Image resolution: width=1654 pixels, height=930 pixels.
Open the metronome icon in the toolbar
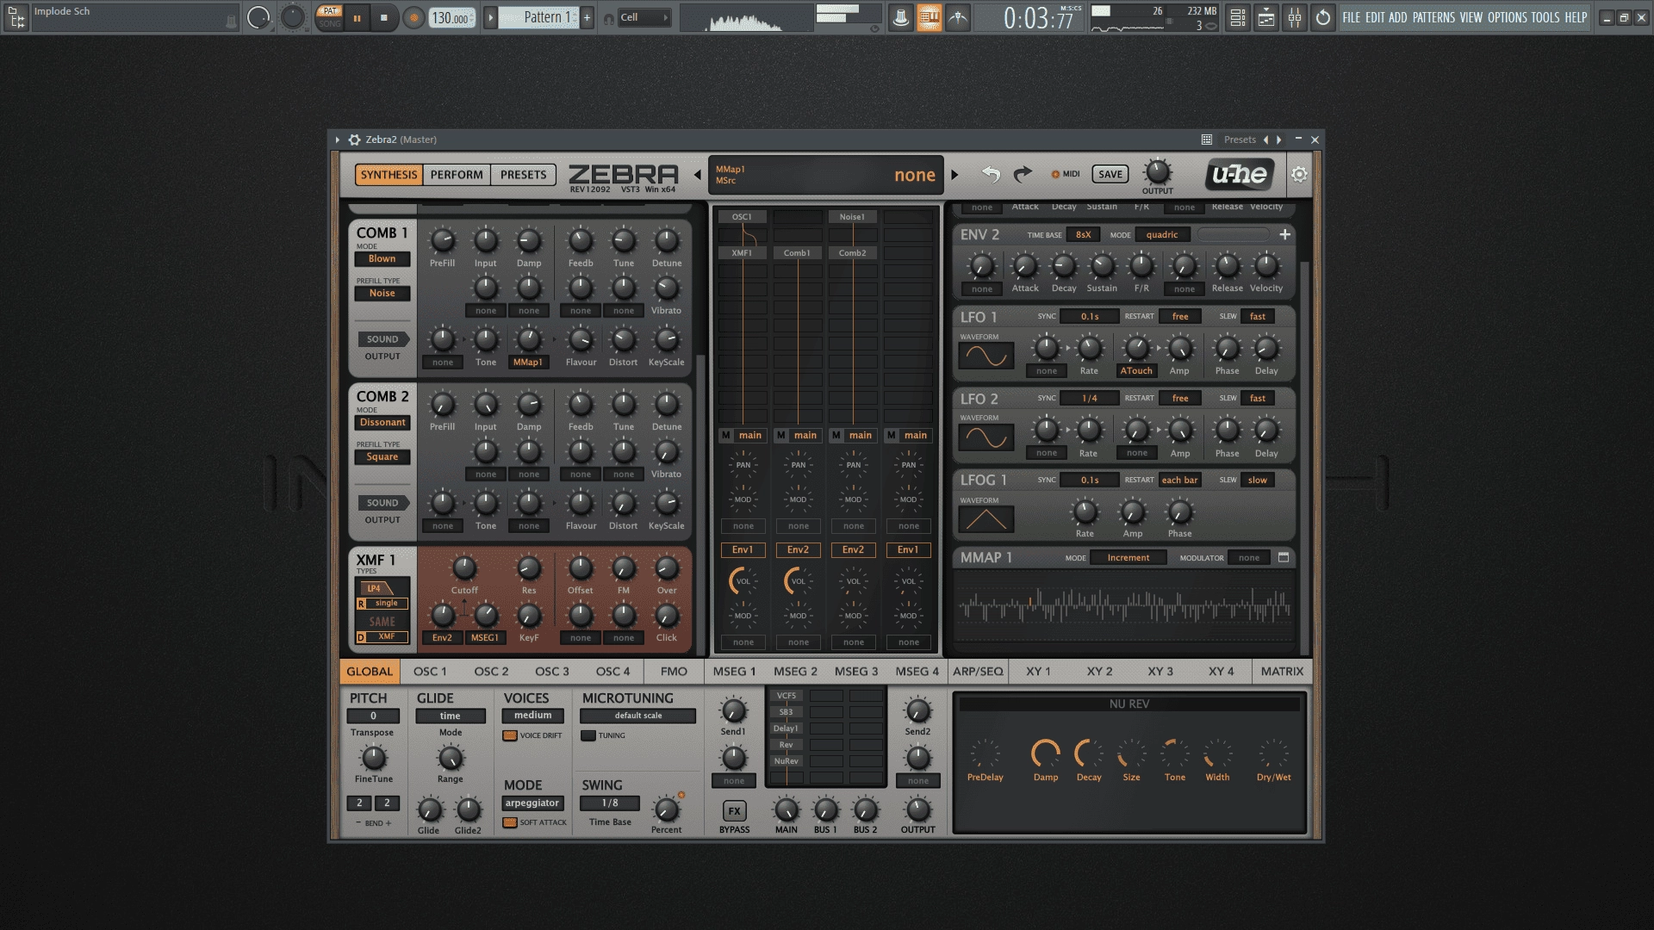pyautogui.click(x=900, y=17)
